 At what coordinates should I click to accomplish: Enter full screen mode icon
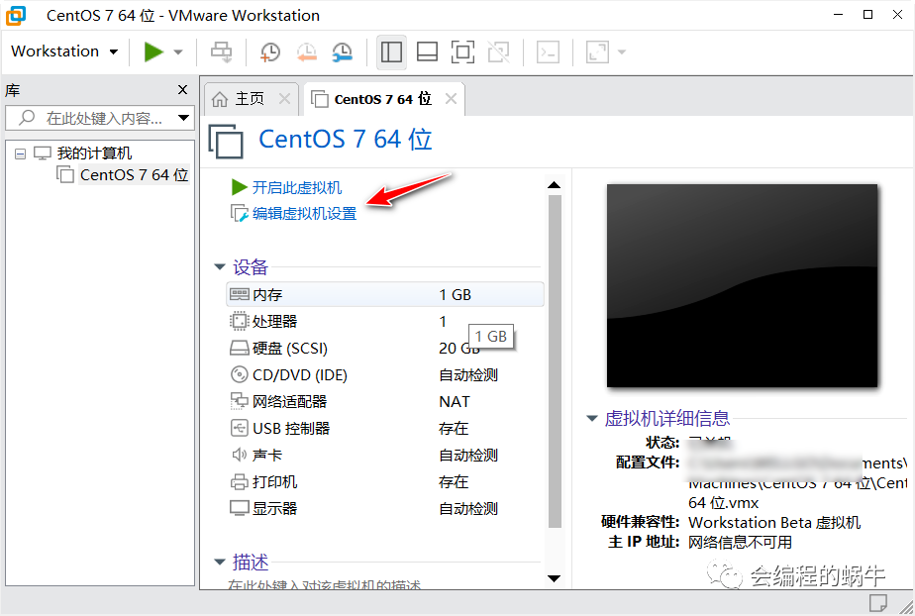tap(462, 51)
